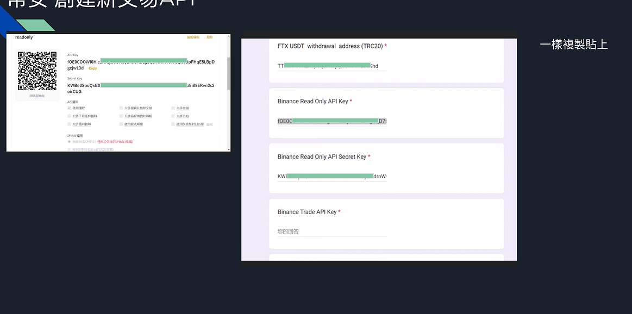The width and height of the screenshot is (632, 314).
Task: Click 編輯權限 edit permissions link
Action: (x=193, y=37)
